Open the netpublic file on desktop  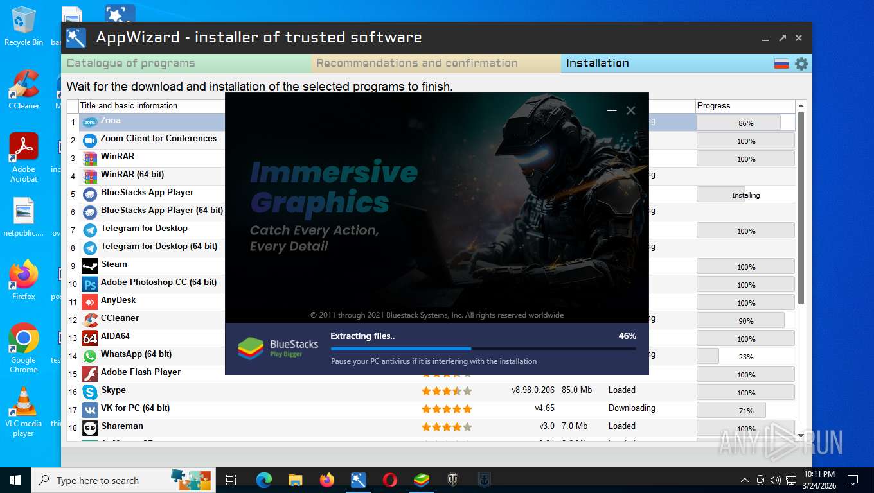point(24,218)
